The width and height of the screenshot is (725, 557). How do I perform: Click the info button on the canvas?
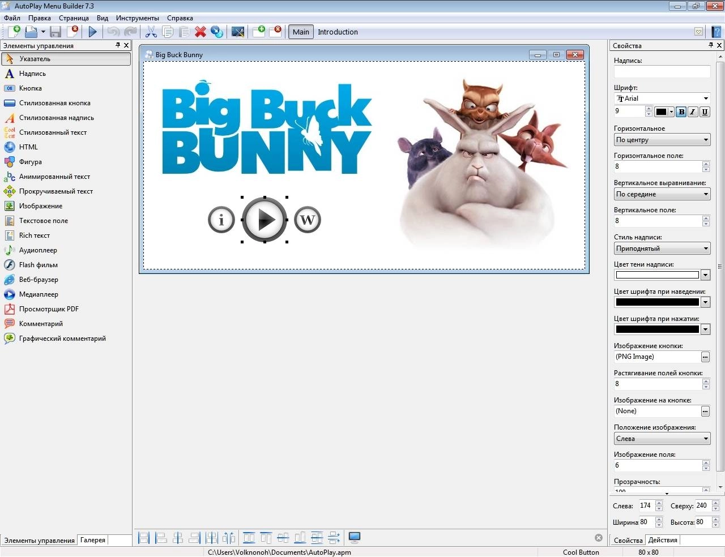tap(221, 220)
